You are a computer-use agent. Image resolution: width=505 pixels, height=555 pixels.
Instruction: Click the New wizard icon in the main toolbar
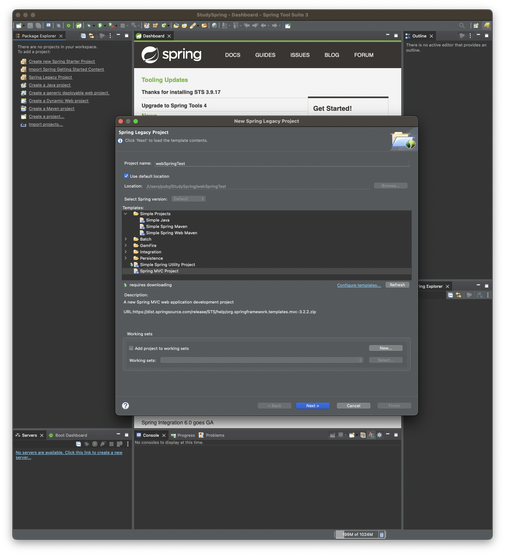pyautogui.click(x=18, y=26)
